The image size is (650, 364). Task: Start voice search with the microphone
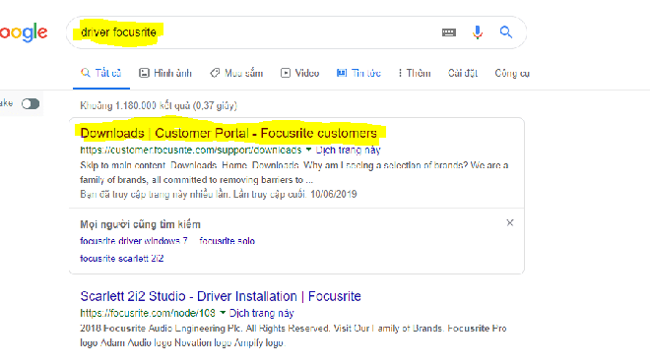[x=478, y=32]
